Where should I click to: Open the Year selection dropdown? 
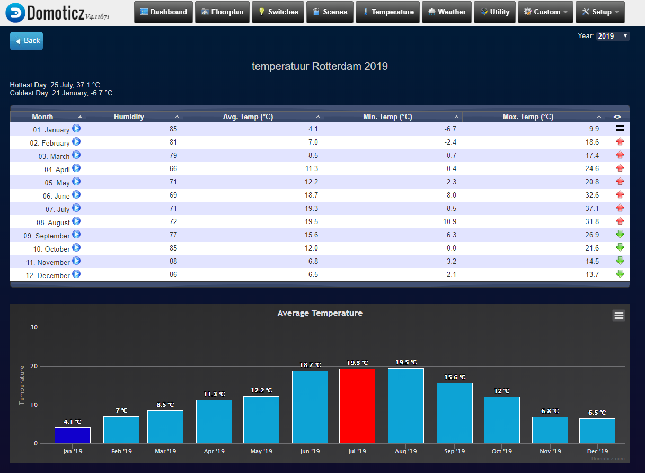click(x=613, y=36)
